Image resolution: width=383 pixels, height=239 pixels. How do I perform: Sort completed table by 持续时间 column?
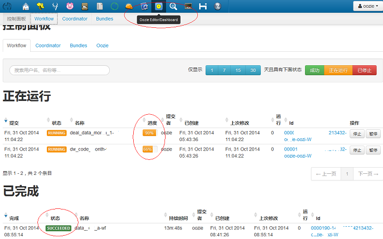coord(178,218)
